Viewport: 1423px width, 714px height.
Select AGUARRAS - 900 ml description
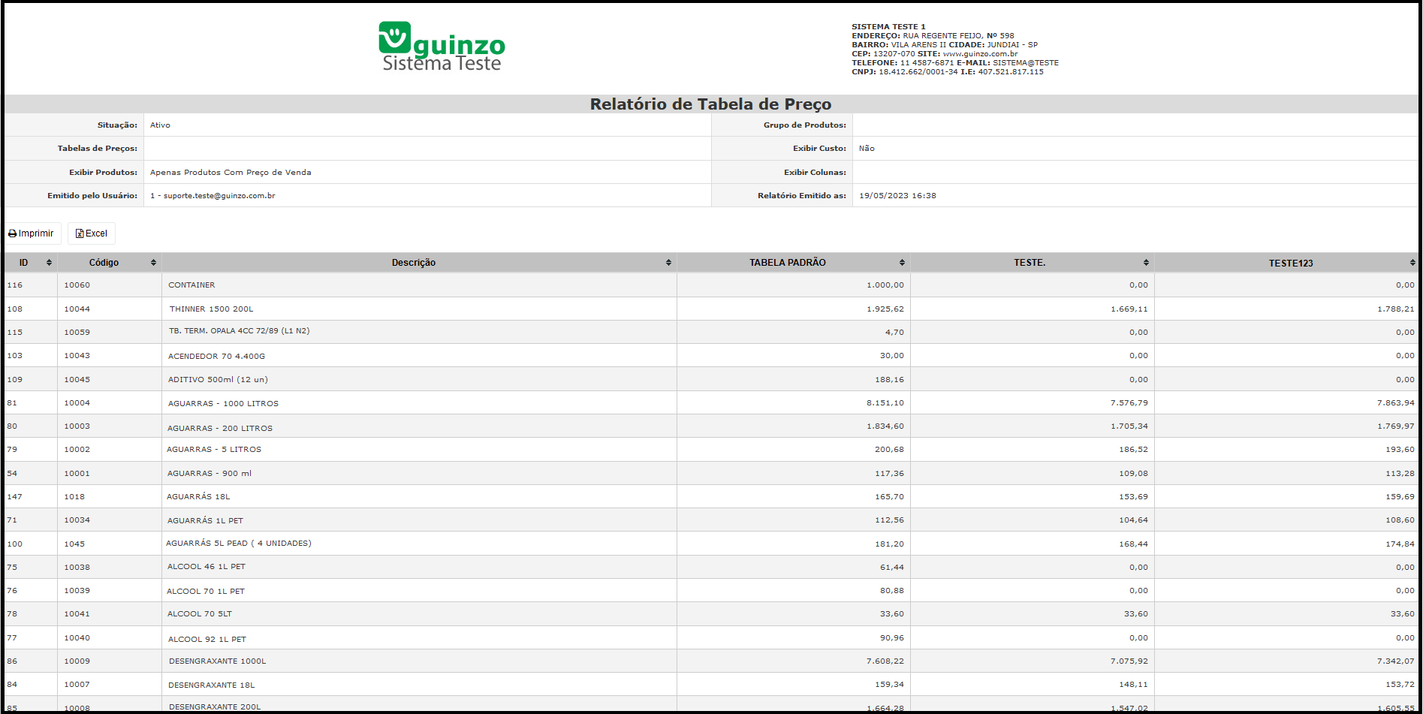[x=210, y=474]
